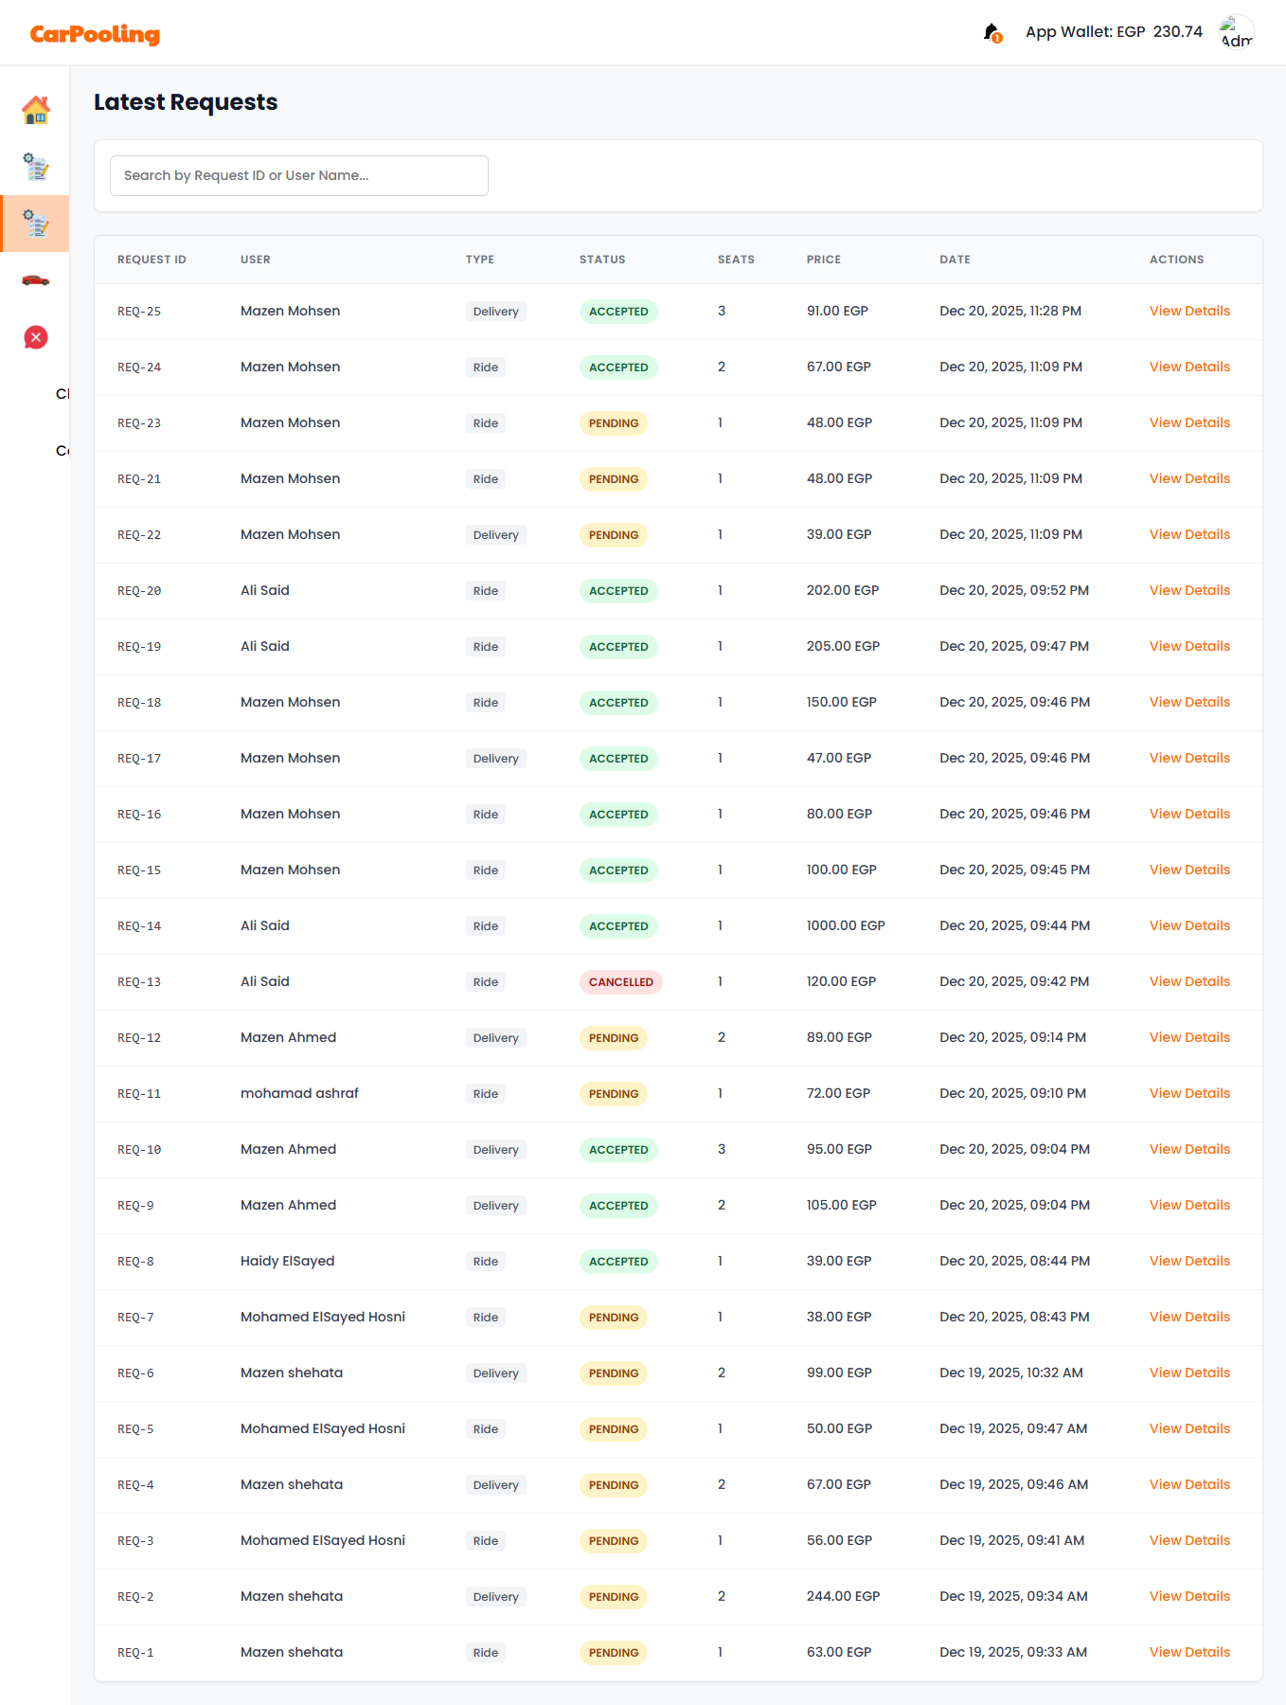Open View Details for Haidy ElSayed's REQ-8
The image size is (1286, 1705).
1188,1261
